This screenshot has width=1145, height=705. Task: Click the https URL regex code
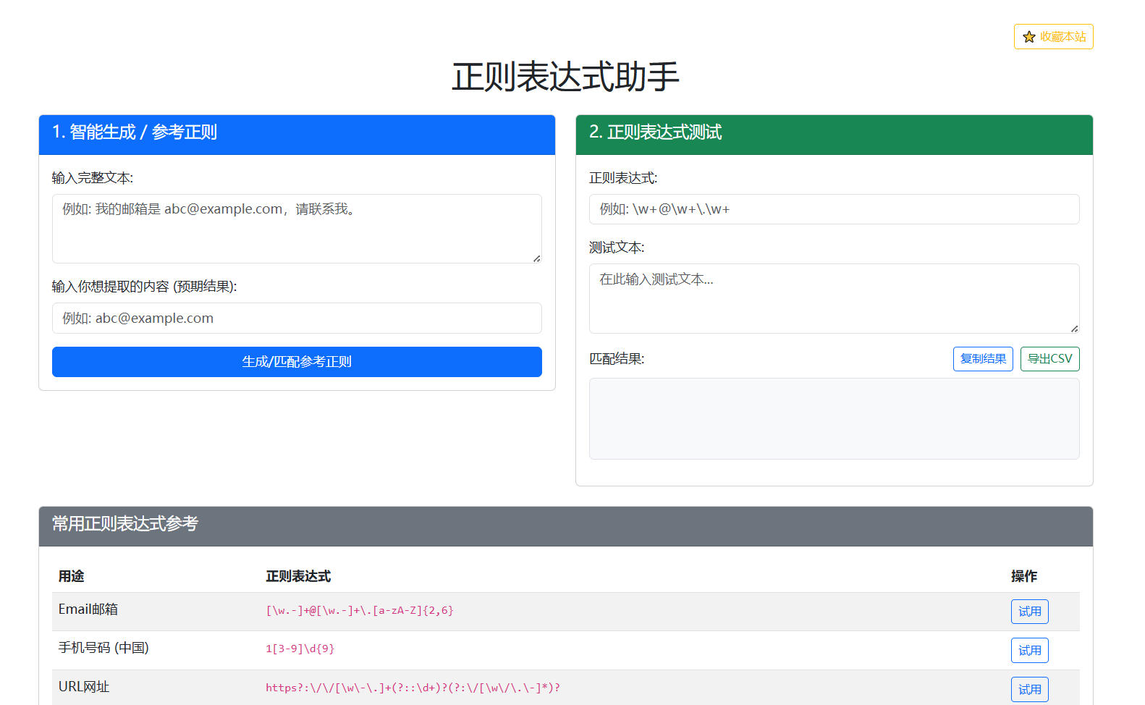[413, 688]
